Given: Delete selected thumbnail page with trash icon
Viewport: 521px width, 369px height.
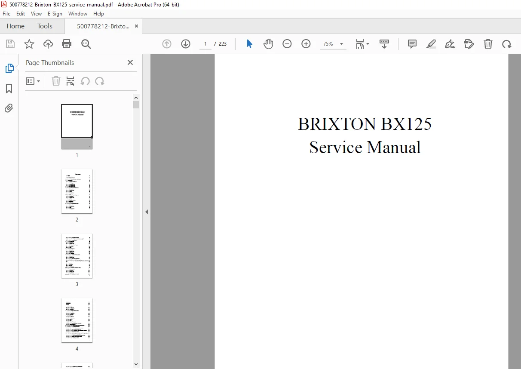Looking at the screenshot, I should click(x=56, y=81).
